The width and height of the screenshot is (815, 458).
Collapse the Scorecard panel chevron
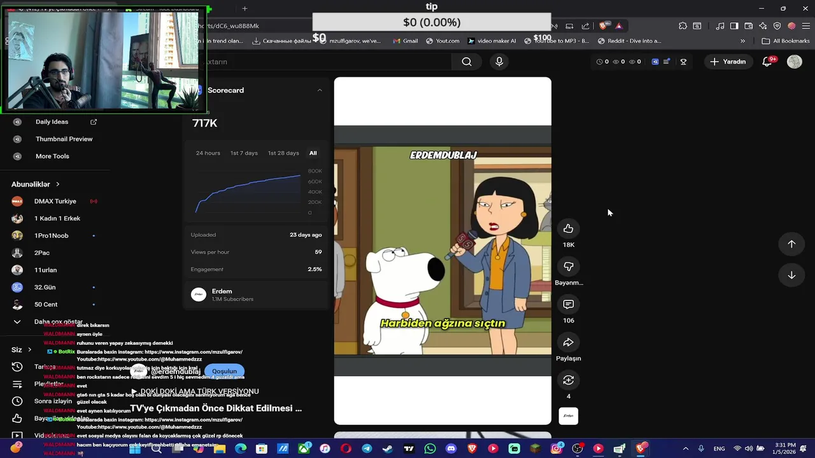coord(320,90)
